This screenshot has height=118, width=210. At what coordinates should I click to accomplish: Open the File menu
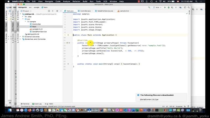point(28,1)
